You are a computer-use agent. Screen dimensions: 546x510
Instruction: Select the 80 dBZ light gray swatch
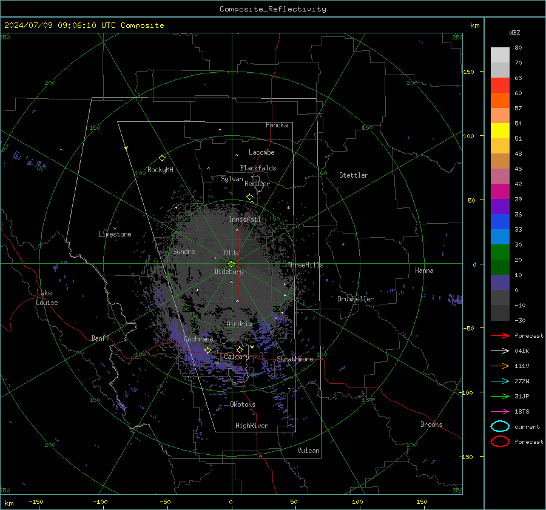point(500,55)
